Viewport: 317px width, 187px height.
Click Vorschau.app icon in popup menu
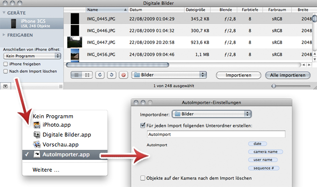pos(37,144)
